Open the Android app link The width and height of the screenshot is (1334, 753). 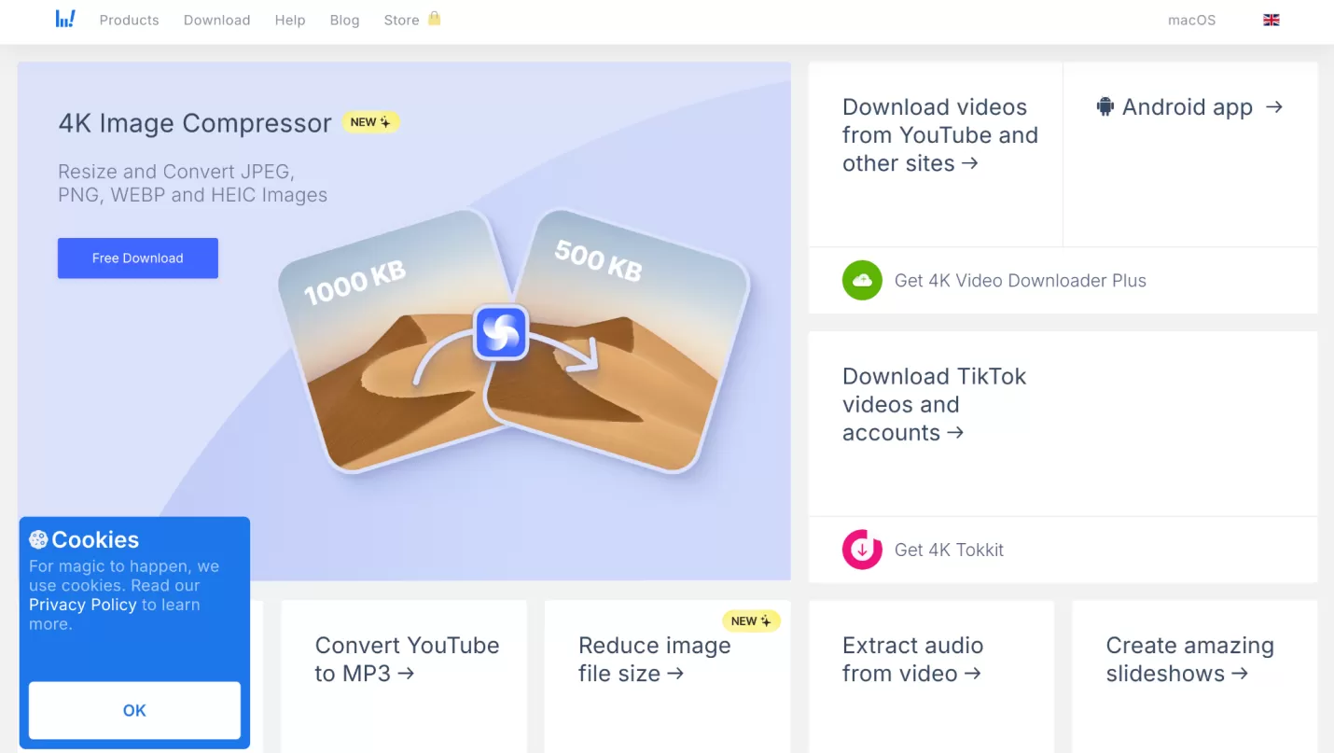[x=1190, y=107]
